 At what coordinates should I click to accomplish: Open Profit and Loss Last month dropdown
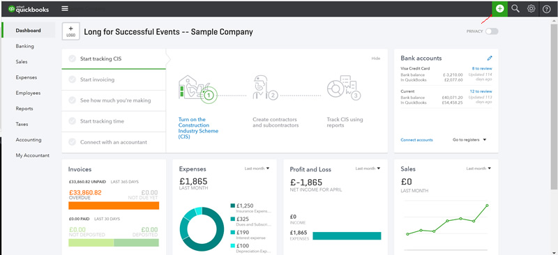click(x=368, y=168)
